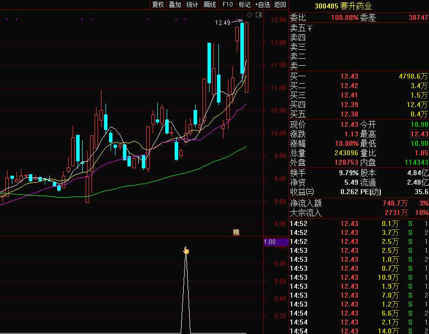Click the 涨幅 value 10.00%
The height and width of the screenshot is (334, 429).
346,144
